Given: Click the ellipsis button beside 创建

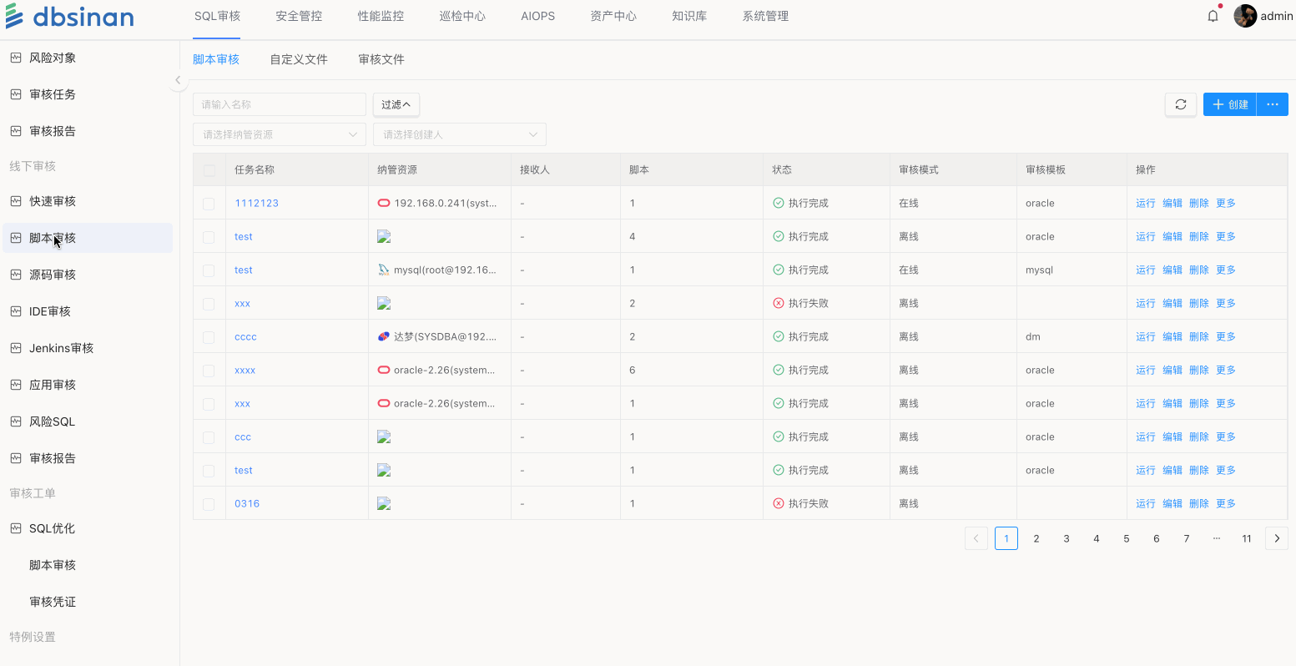Looking at the screenshot, I should coord(1272,104).
